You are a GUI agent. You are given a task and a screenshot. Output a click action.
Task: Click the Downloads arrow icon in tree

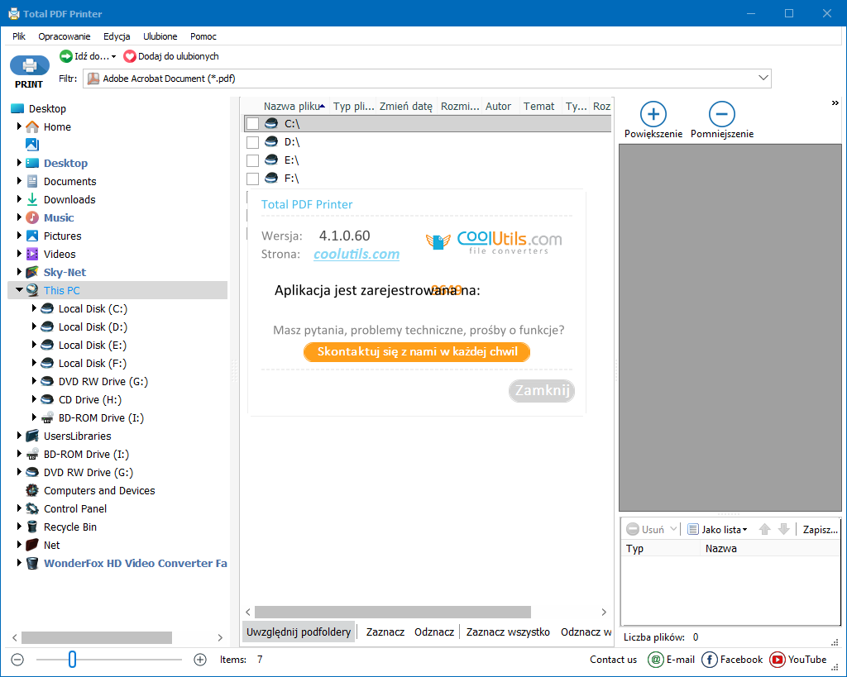tap(32, 199)
